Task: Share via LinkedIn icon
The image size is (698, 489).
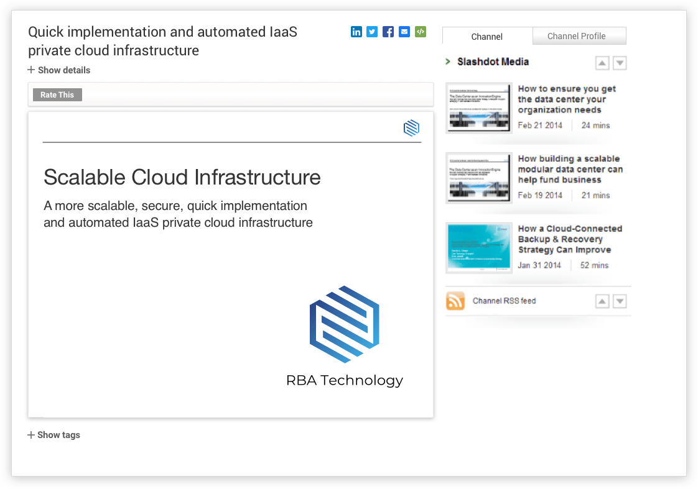Action: [x=356, y=32]
